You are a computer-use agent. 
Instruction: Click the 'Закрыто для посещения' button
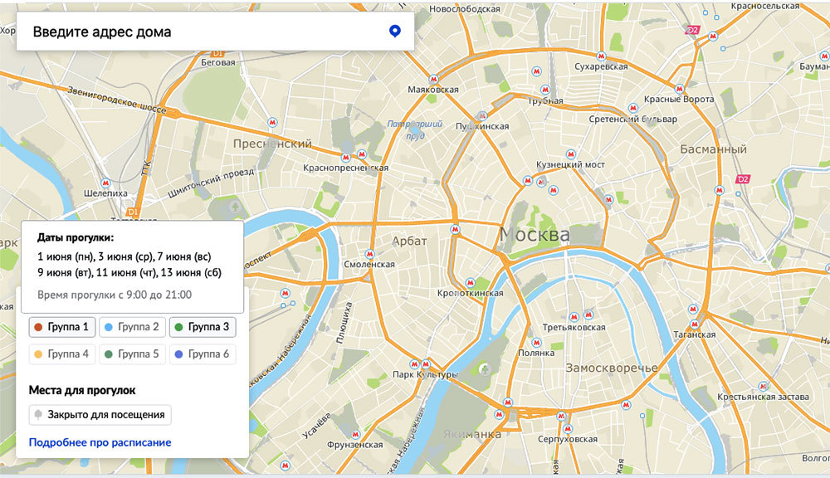tap(100, 414)
